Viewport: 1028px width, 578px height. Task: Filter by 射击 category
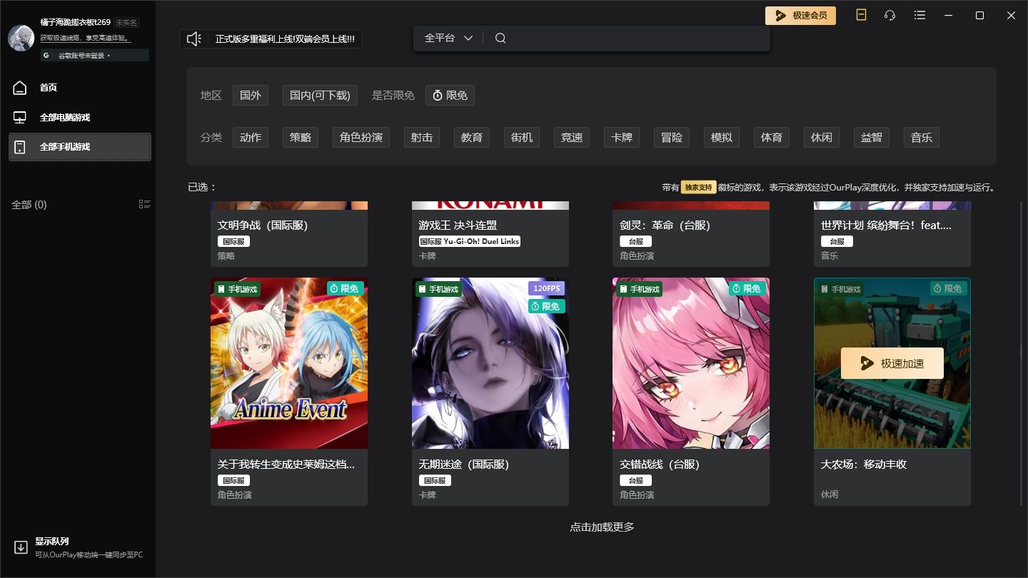click(x=422, y=138)
